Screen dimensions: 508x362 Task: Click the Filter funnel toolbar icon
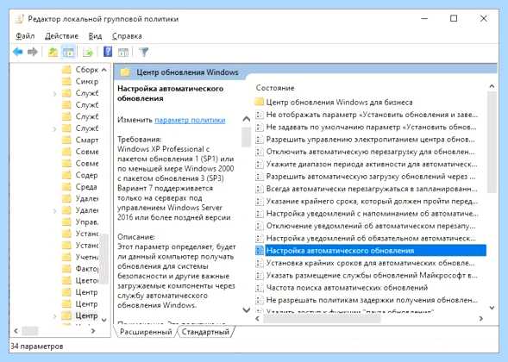point(144,52)
